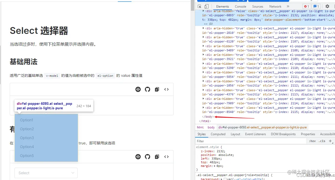This screenshot has width=335, height=180.
Task: Open the blue messages count badge
Action: tap(316, 7)
